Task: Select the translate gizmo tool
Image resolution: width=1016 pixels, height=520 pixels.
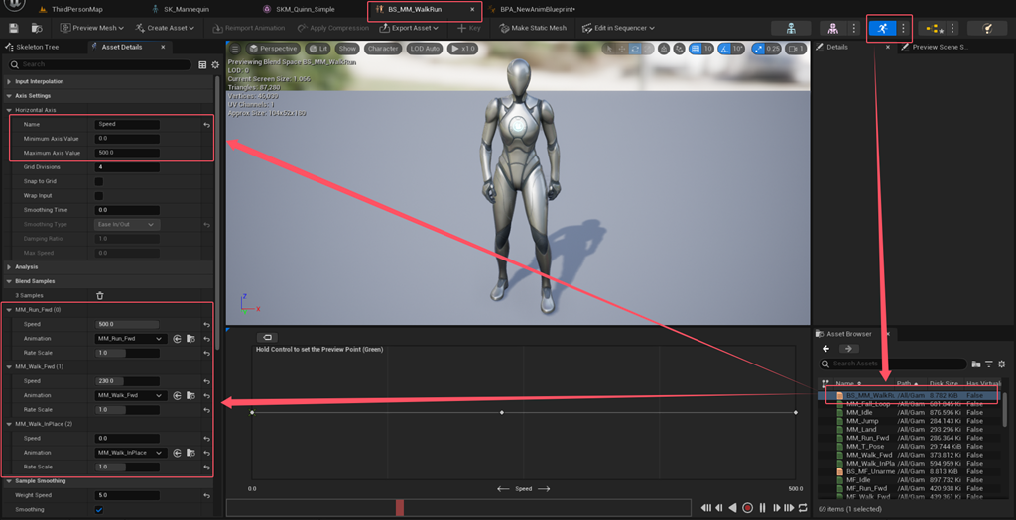Action: [x=622, y=49]
